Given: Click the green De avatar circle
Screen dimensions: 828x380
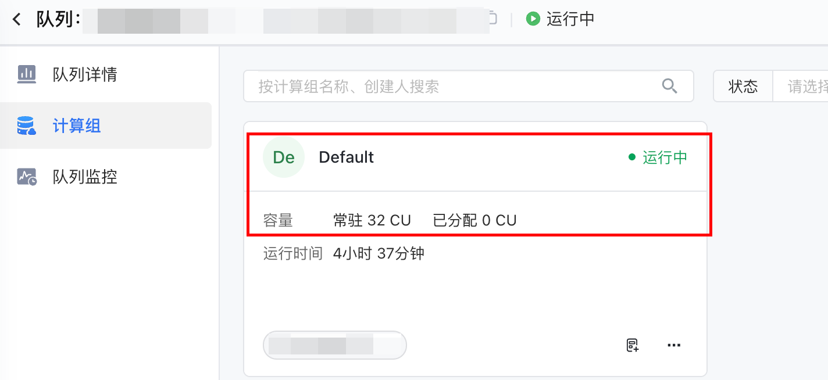Looking at the screenshot, I should [x=284, y=157].
